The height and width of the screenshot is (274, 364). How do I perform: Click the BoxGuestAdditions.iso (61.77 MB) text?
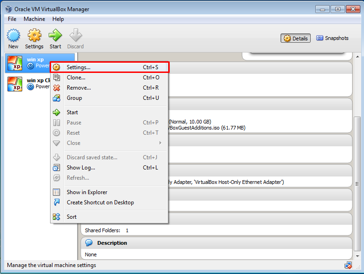tap(207, 128)
